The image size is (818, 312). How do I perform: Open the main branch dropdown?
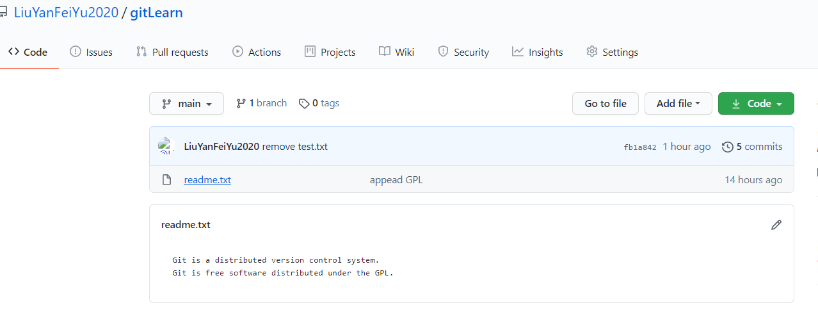pos(186,104)
